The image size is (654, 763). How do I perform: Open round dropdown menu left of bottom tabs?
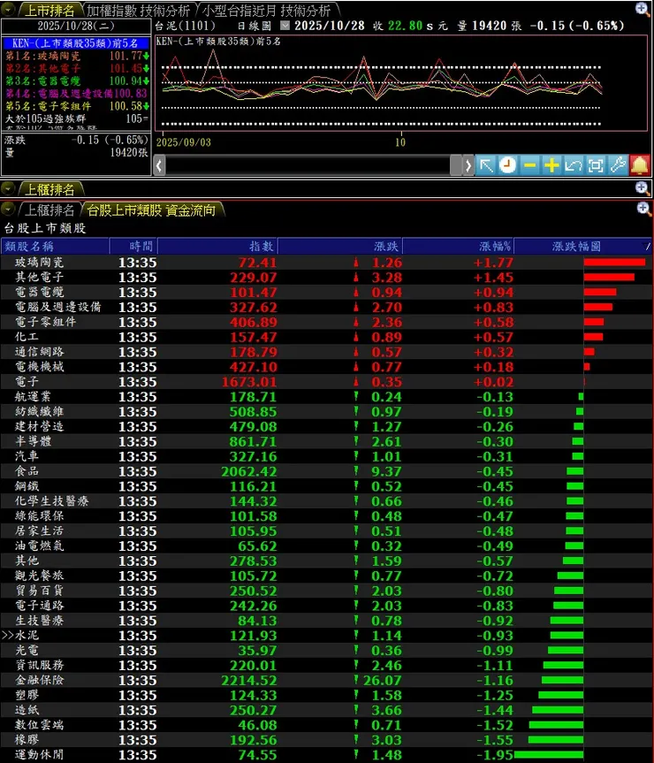8,210
